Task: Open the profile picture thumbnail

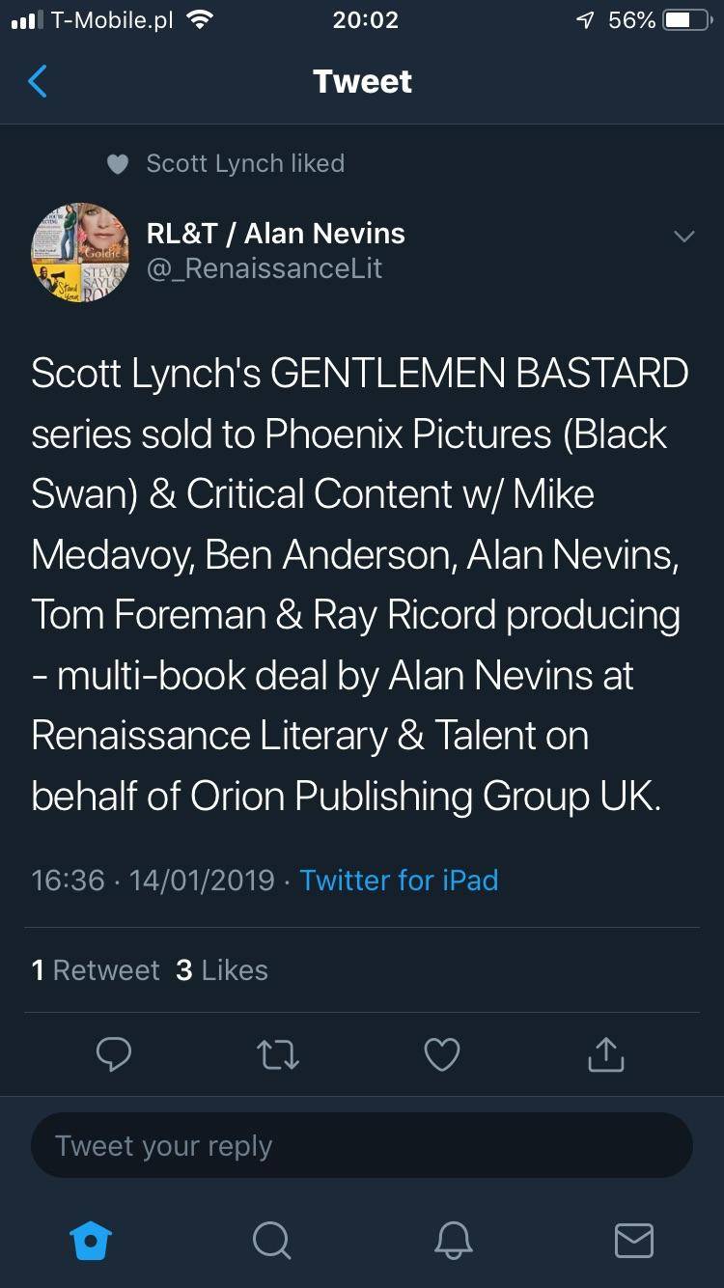Action: (80, 253)
